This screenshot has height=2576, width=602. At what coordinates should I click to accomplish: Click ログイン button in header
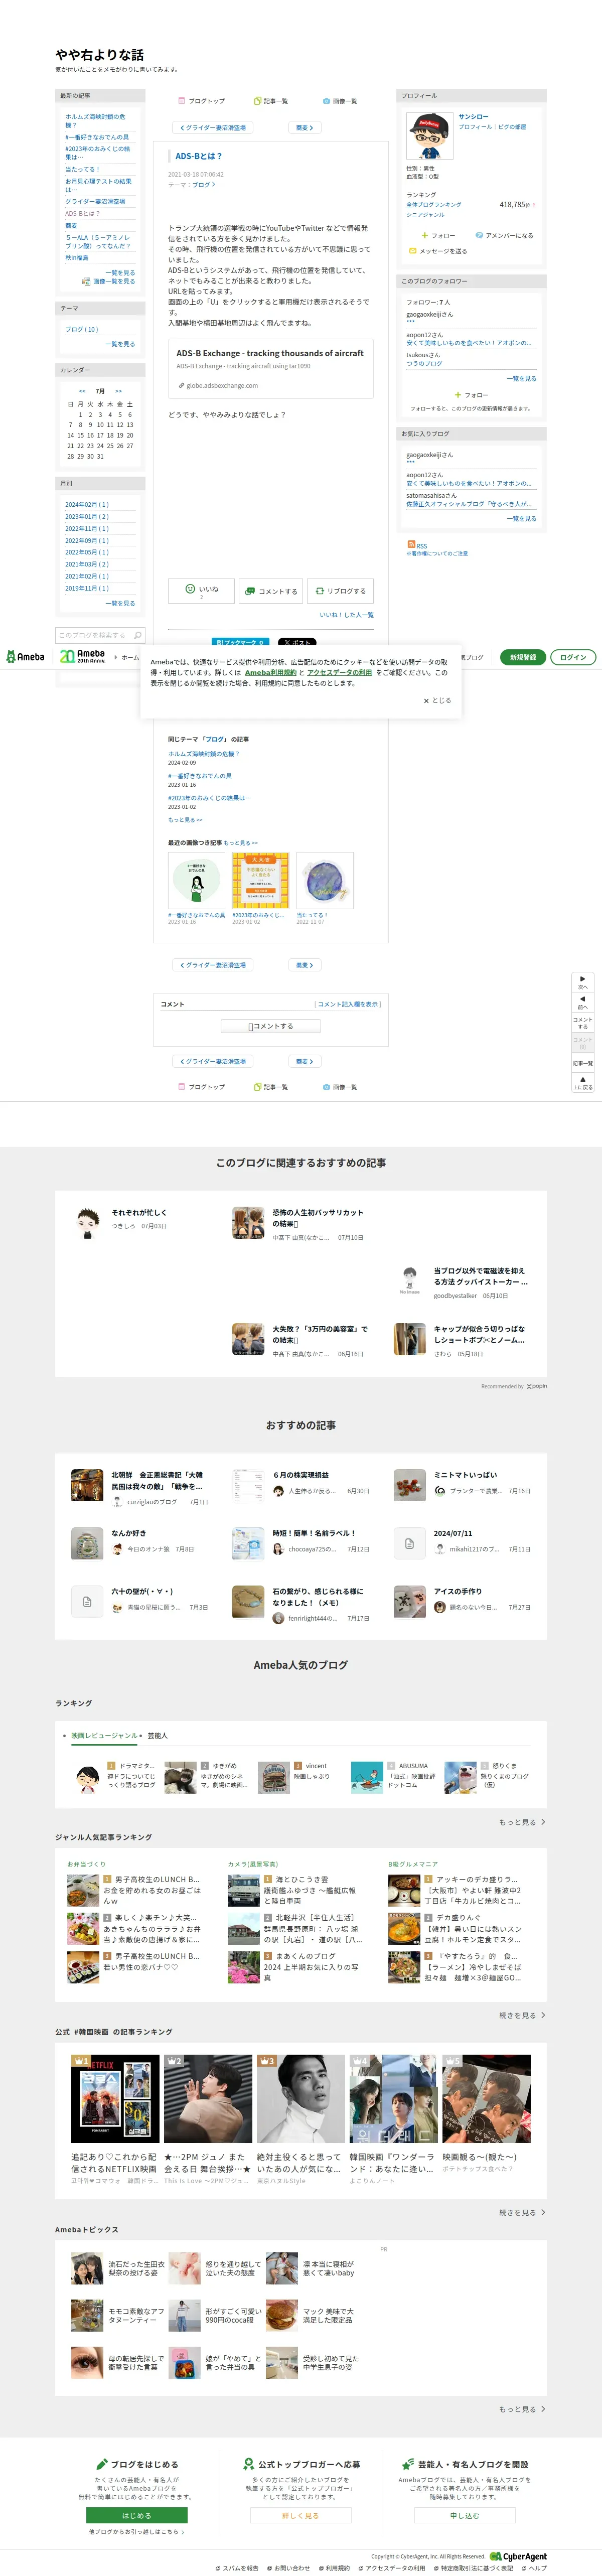coord(573,657)
